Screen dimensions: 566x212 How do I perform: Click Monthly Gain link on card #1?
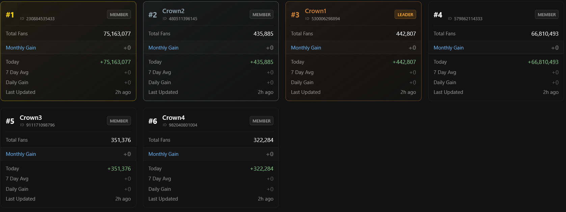pyautogui.click(x=21, y=48)
